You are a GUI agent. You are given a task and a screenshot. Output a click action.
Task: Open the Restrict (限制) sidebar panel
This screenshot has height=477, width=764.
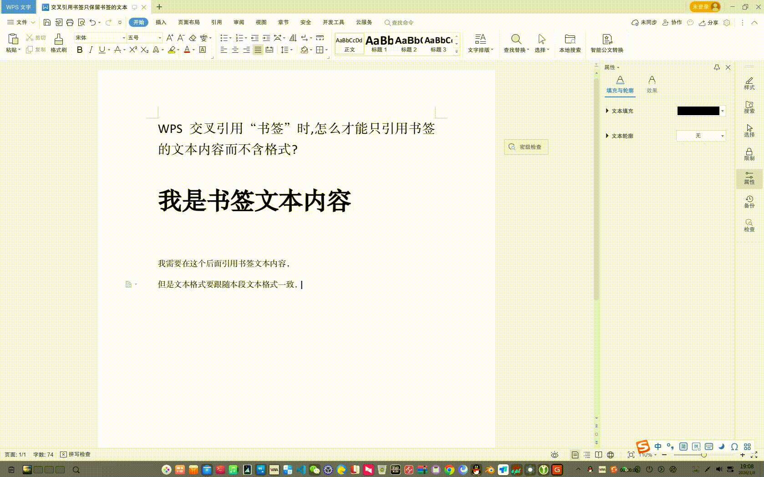[749, 154]
